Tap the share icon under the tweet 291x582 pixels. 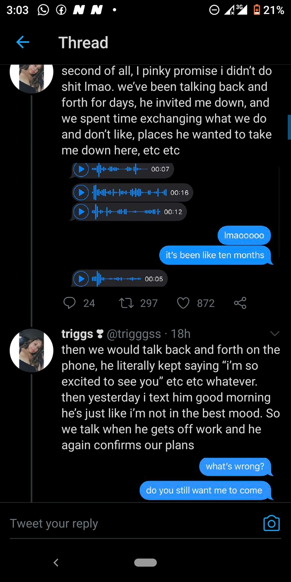tap(240, 303)
